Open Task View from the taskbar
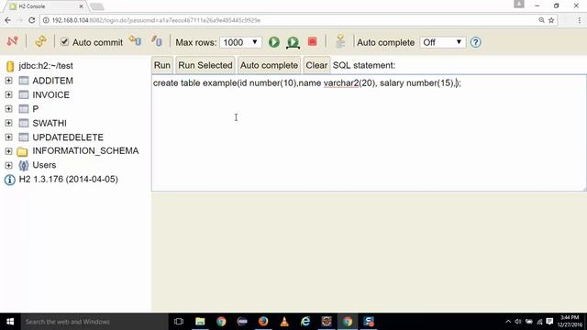 pos(179,322)
